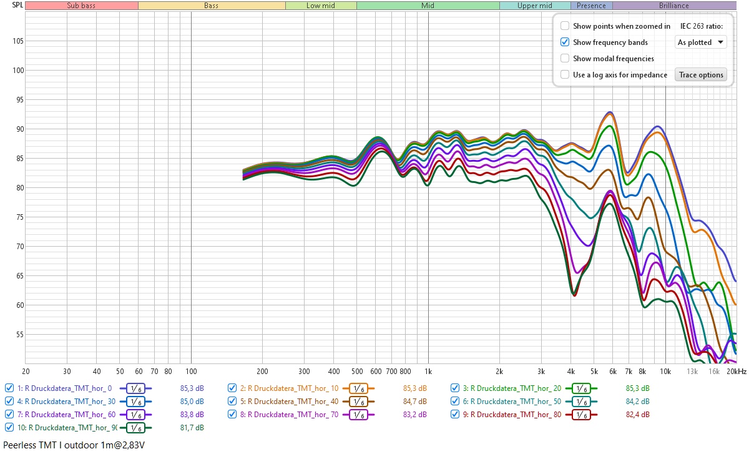This screenshot has width=749, height=454.
Task: Click the 1/6 smoothing icon for trace hor_70
Action: [358, 414]
